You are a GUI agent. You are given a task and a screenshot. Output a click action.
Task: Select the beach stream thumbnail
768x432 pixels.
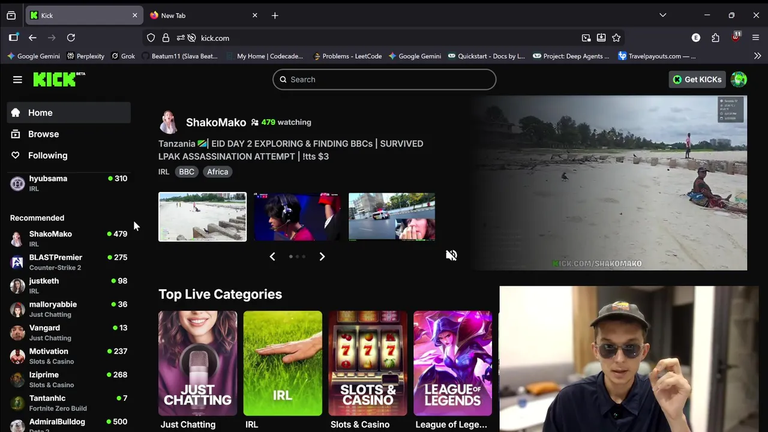coord(202,217)
